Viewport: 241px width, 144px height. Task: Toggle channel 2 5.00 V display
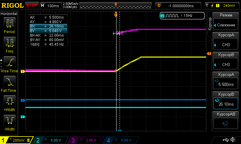tap(52, 140)
